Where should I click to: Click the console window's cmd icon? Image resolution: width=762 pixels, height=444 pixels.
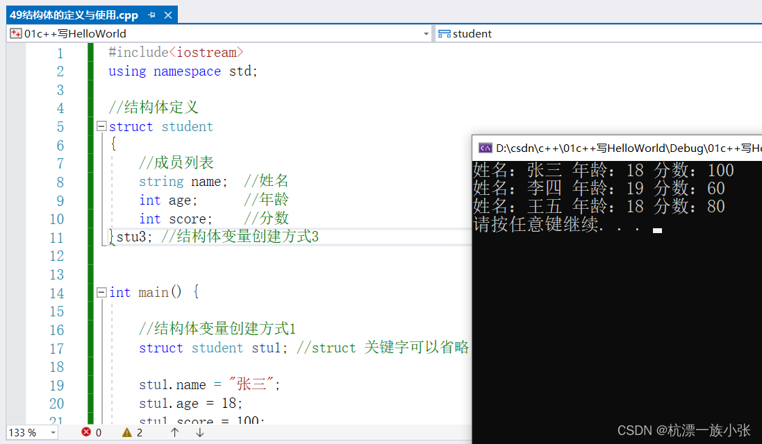click(485, 148)
